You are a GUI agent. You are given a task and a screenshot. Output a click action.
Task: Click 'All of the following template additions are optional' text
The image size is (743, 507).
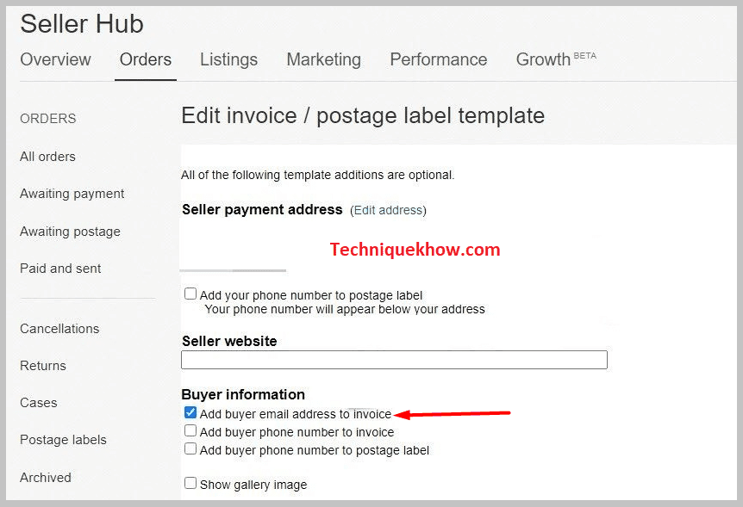click(317, 175)
